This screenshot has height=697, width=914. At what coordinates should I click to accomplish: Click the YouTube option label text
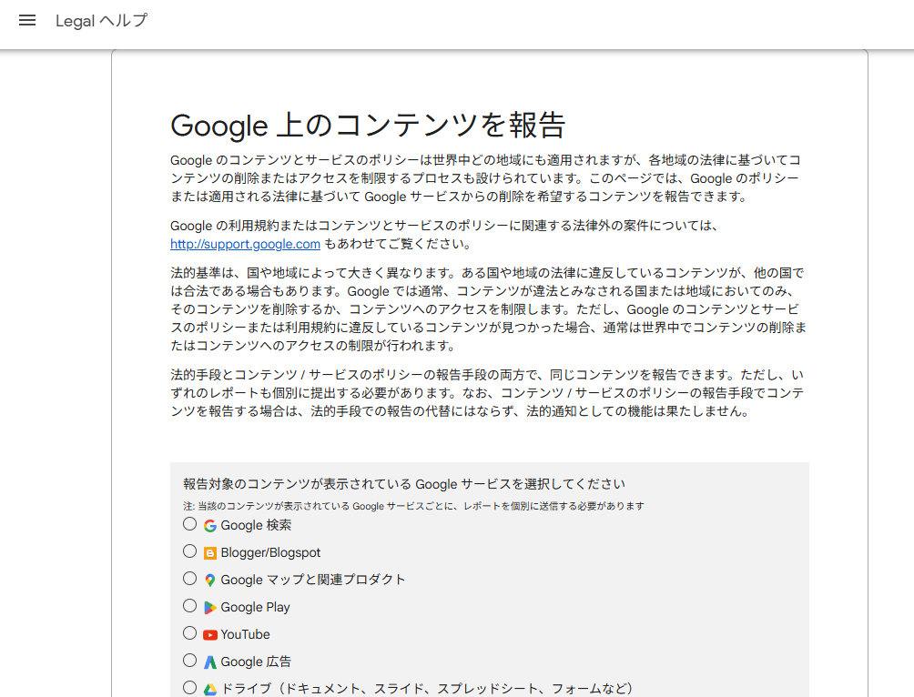tap(245, 634)
